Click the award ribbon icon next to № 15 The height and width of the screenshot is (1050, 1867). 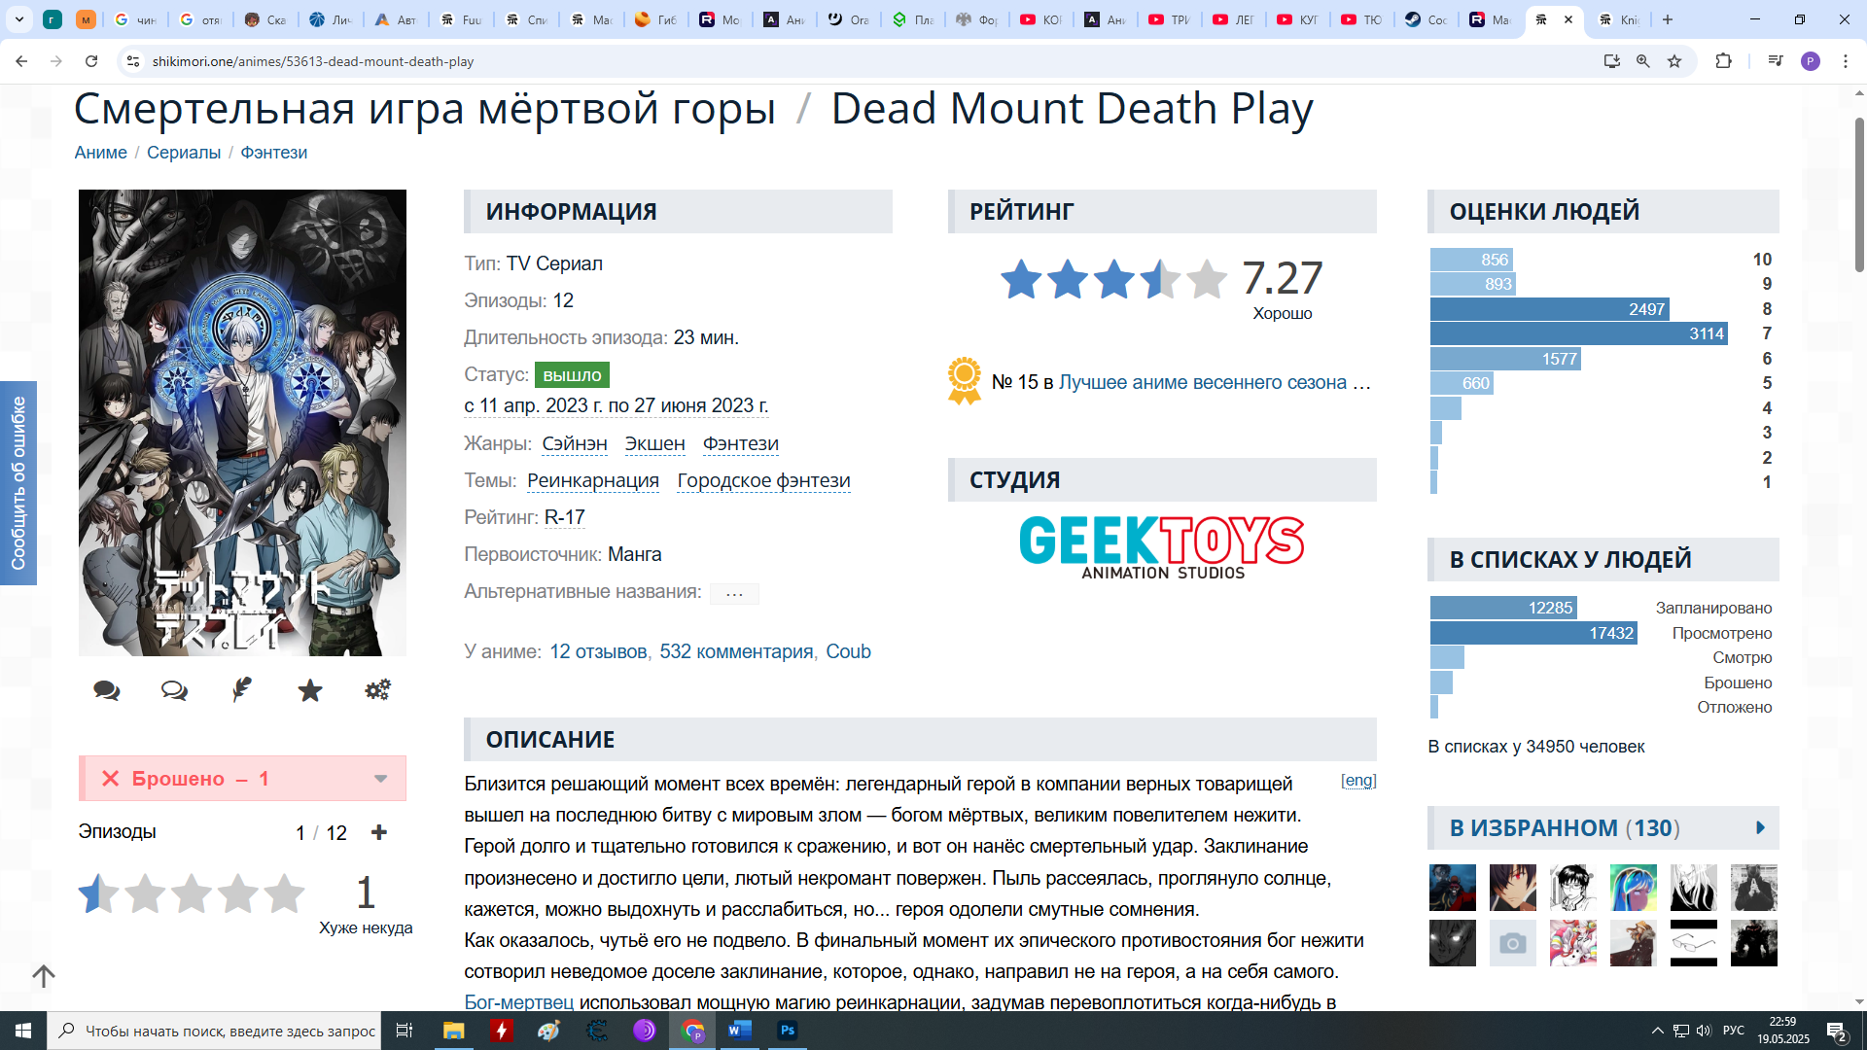point(965,381)
